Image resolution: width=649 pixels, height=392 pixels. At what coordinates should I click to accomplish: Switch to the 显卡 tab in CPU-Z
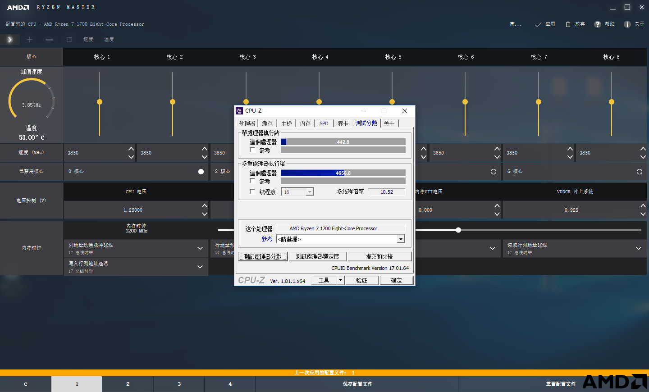coord(343,123)
